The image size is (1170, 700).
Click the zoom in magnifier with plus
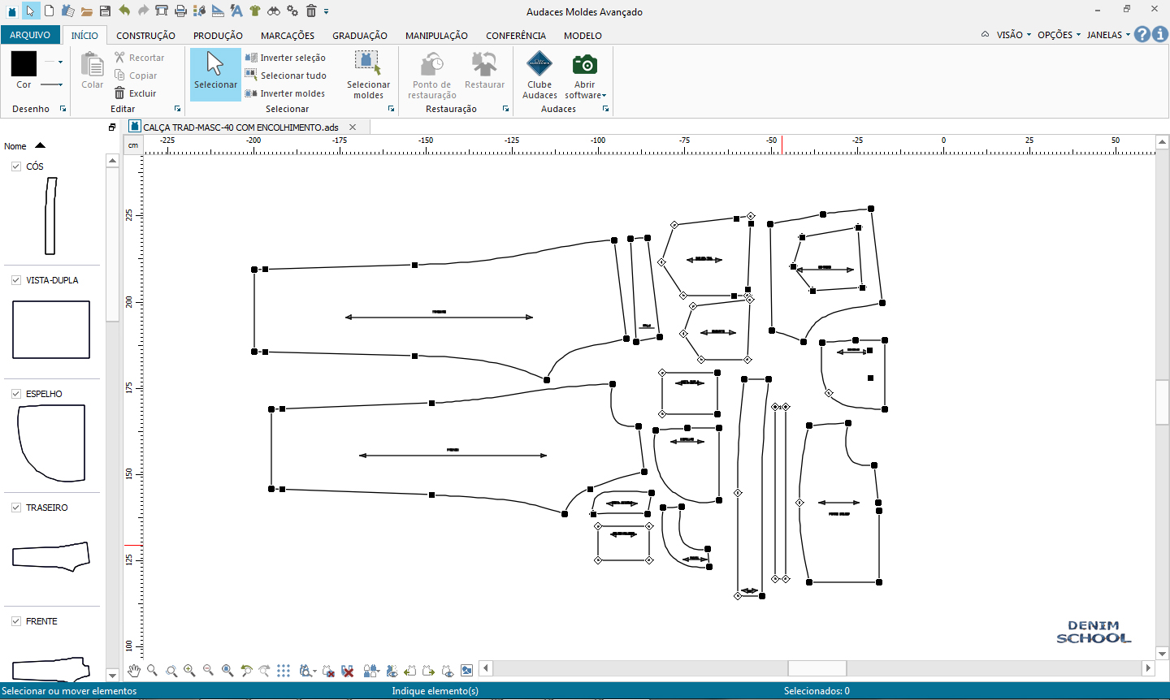click(189, 671)
